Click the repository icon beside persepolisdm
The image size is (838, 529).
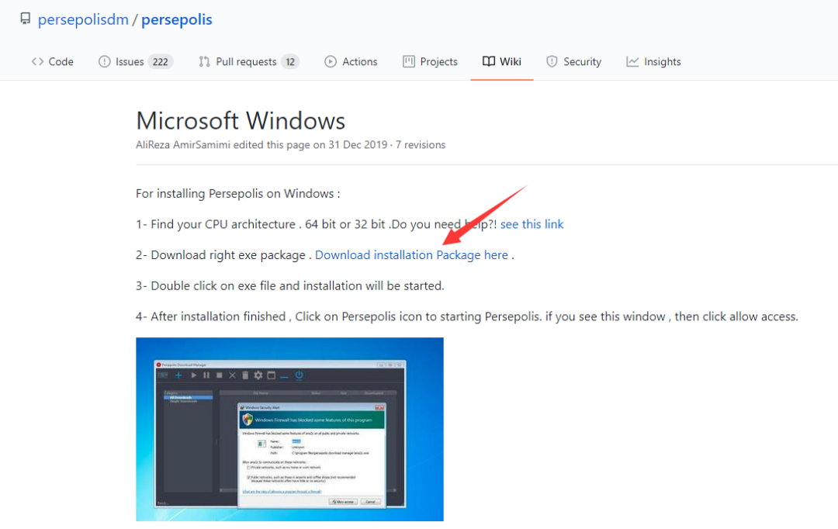pyautogui.click(x=25, y=19)
